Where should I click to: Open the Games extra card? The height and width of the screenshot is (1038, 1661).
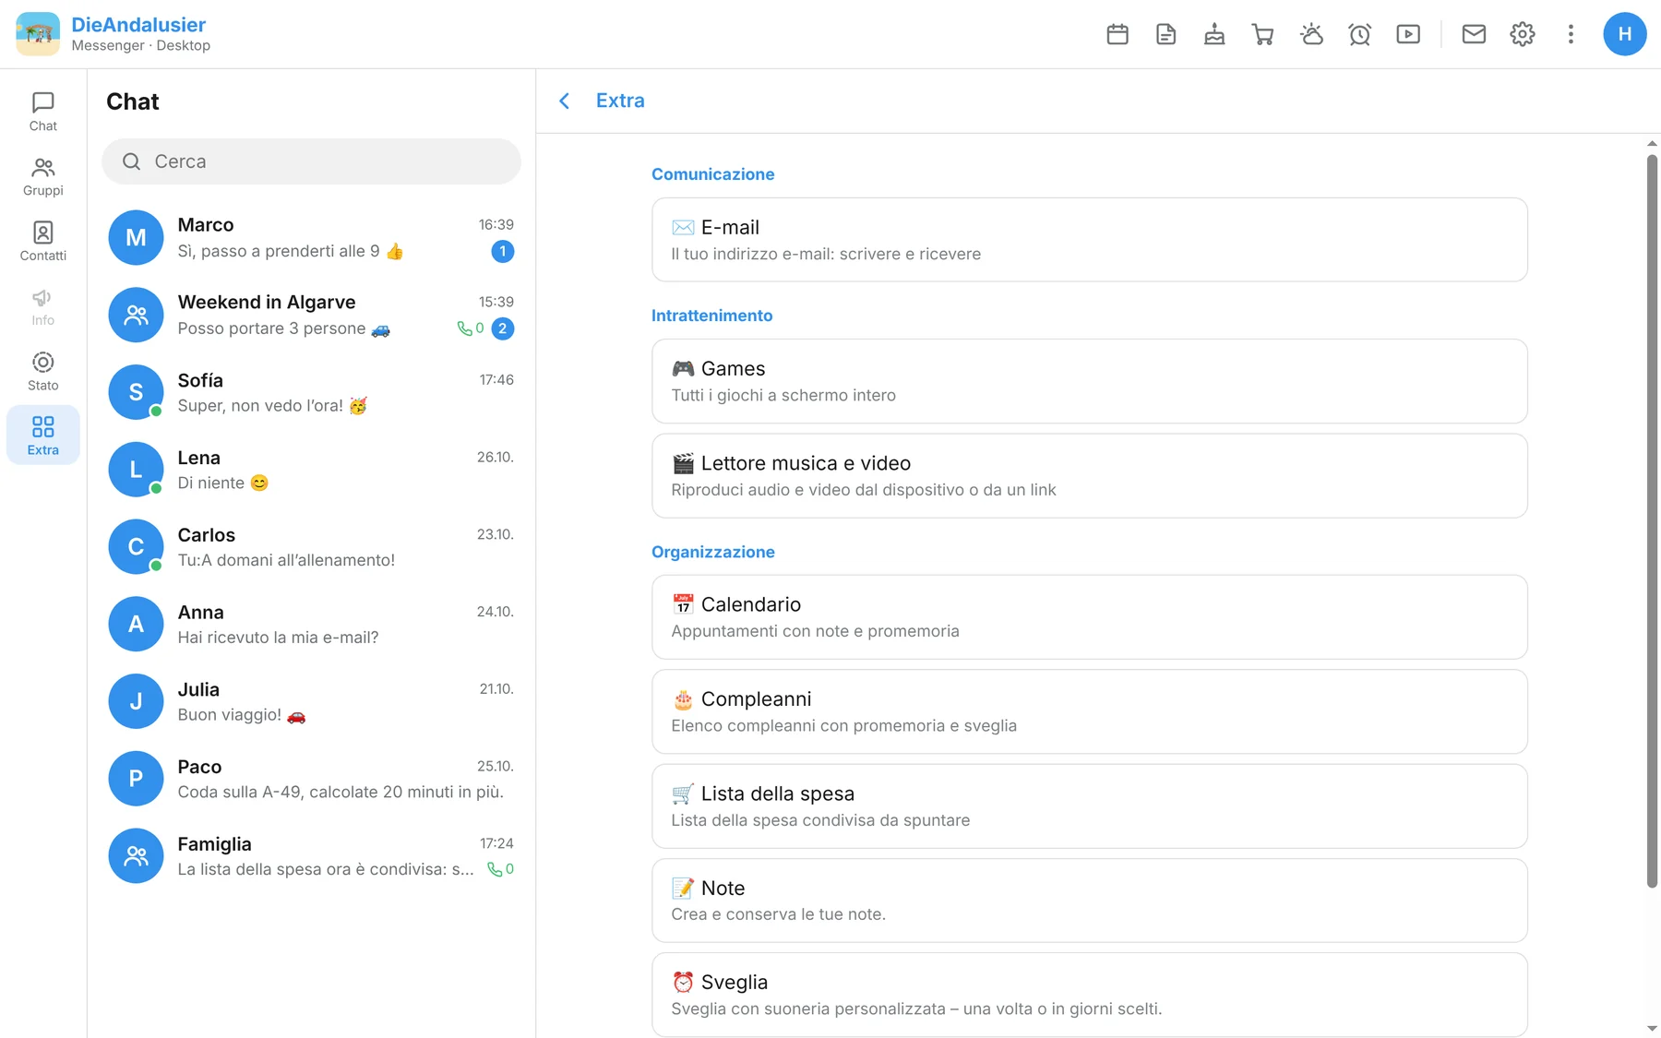click(1089, 381)
